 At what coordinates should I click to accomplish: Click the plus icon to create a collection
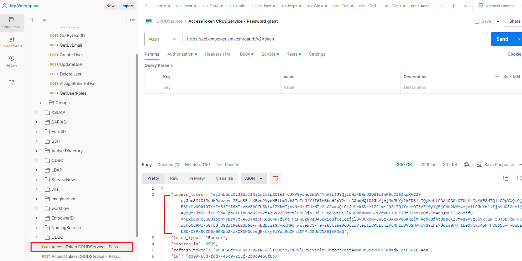point(32,20)
